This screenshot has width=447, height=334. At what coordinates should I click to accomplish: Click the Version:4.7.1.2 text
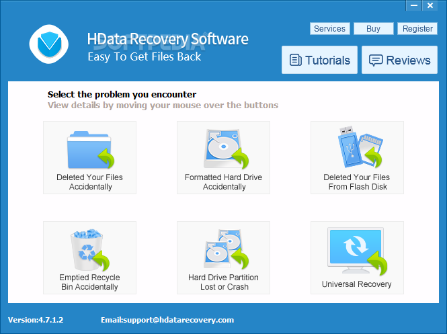pyautogui.click(x=36, y=320)
